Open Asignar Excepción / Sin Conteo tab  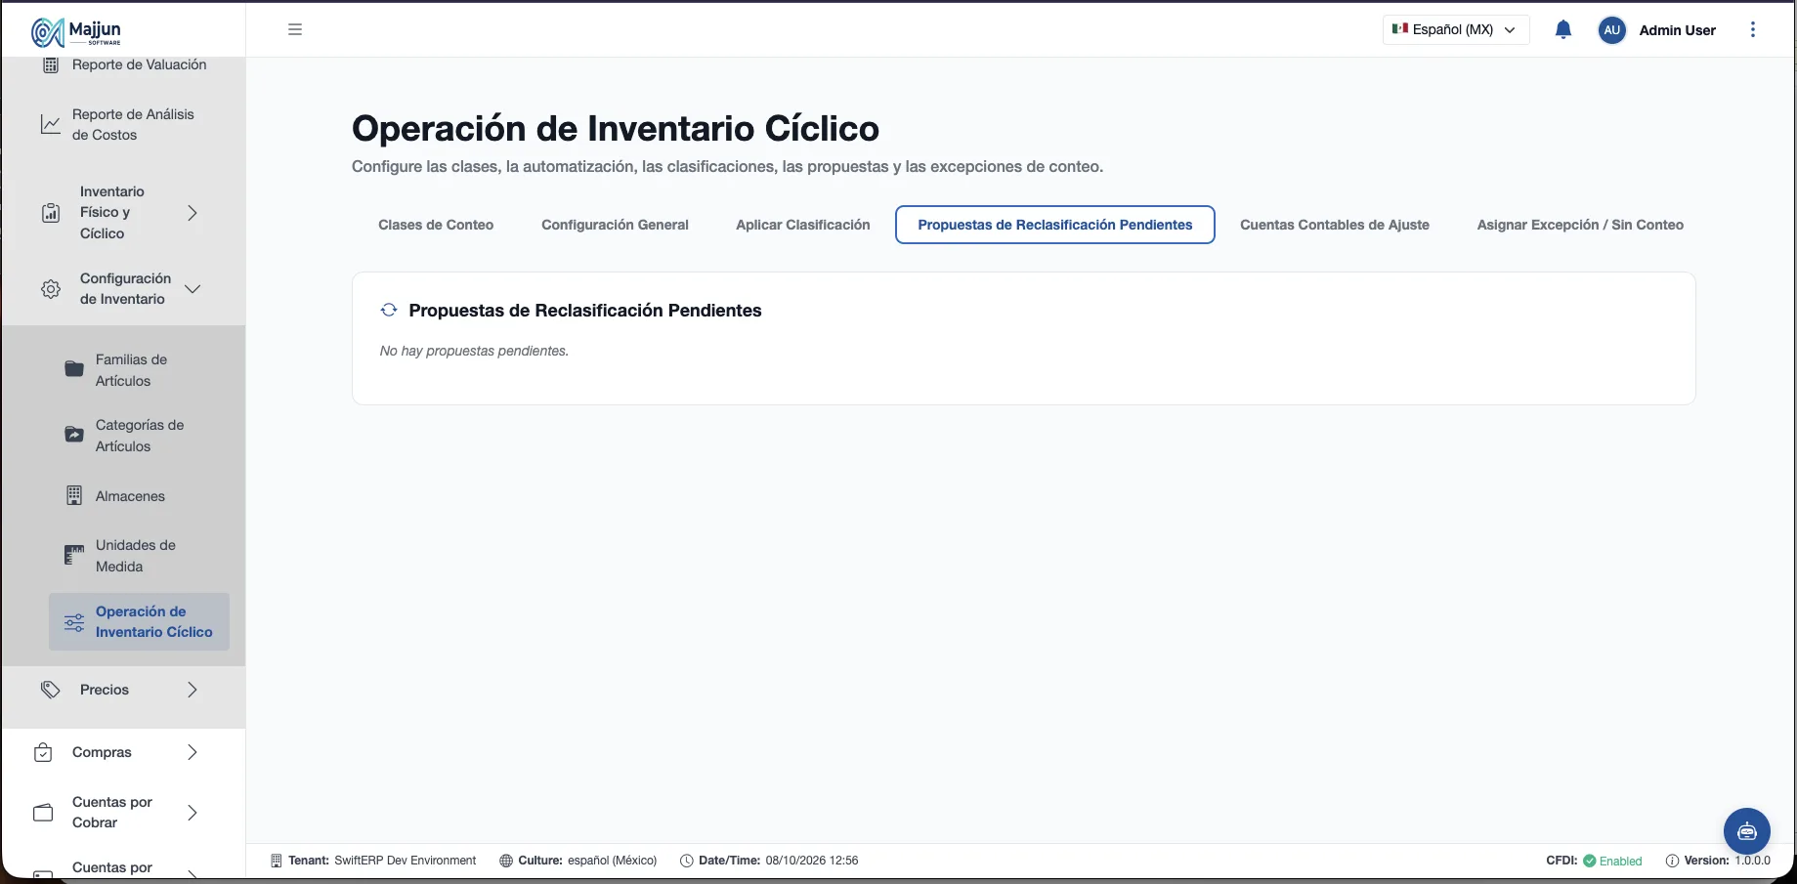point(1580,225)
